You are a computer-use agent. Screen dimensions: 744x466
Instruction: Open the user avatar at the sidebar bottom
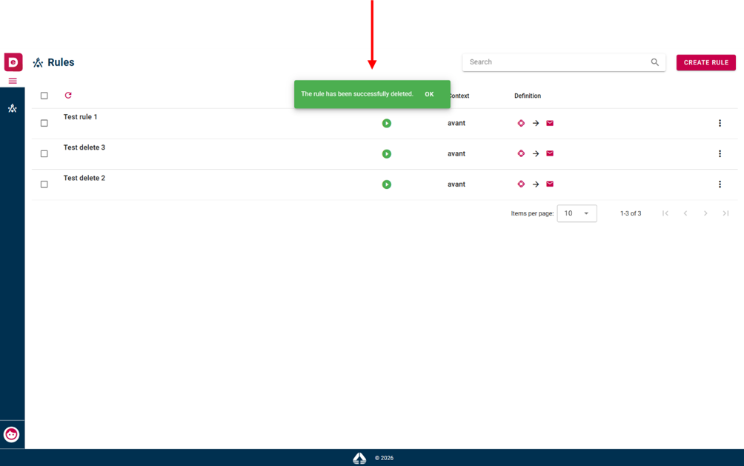tap(11, 434)
